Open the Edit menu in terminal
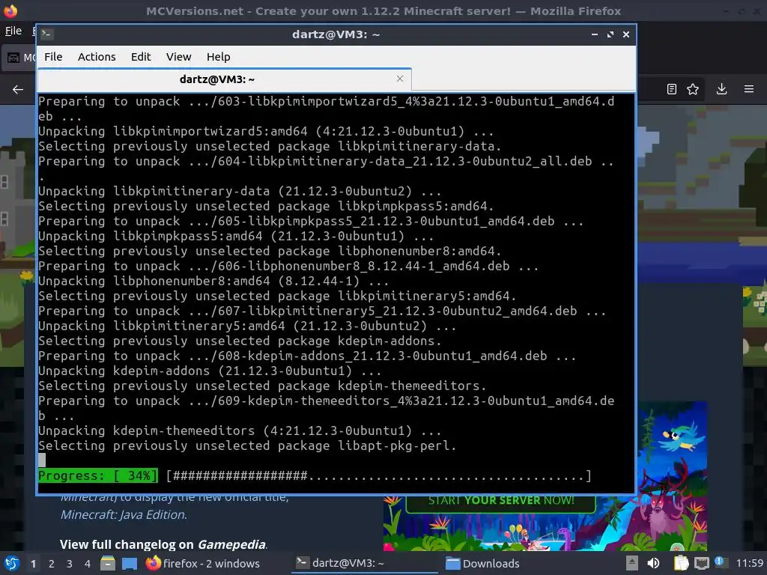Viewport: 767px width, 575px height. tap(141, 57)
